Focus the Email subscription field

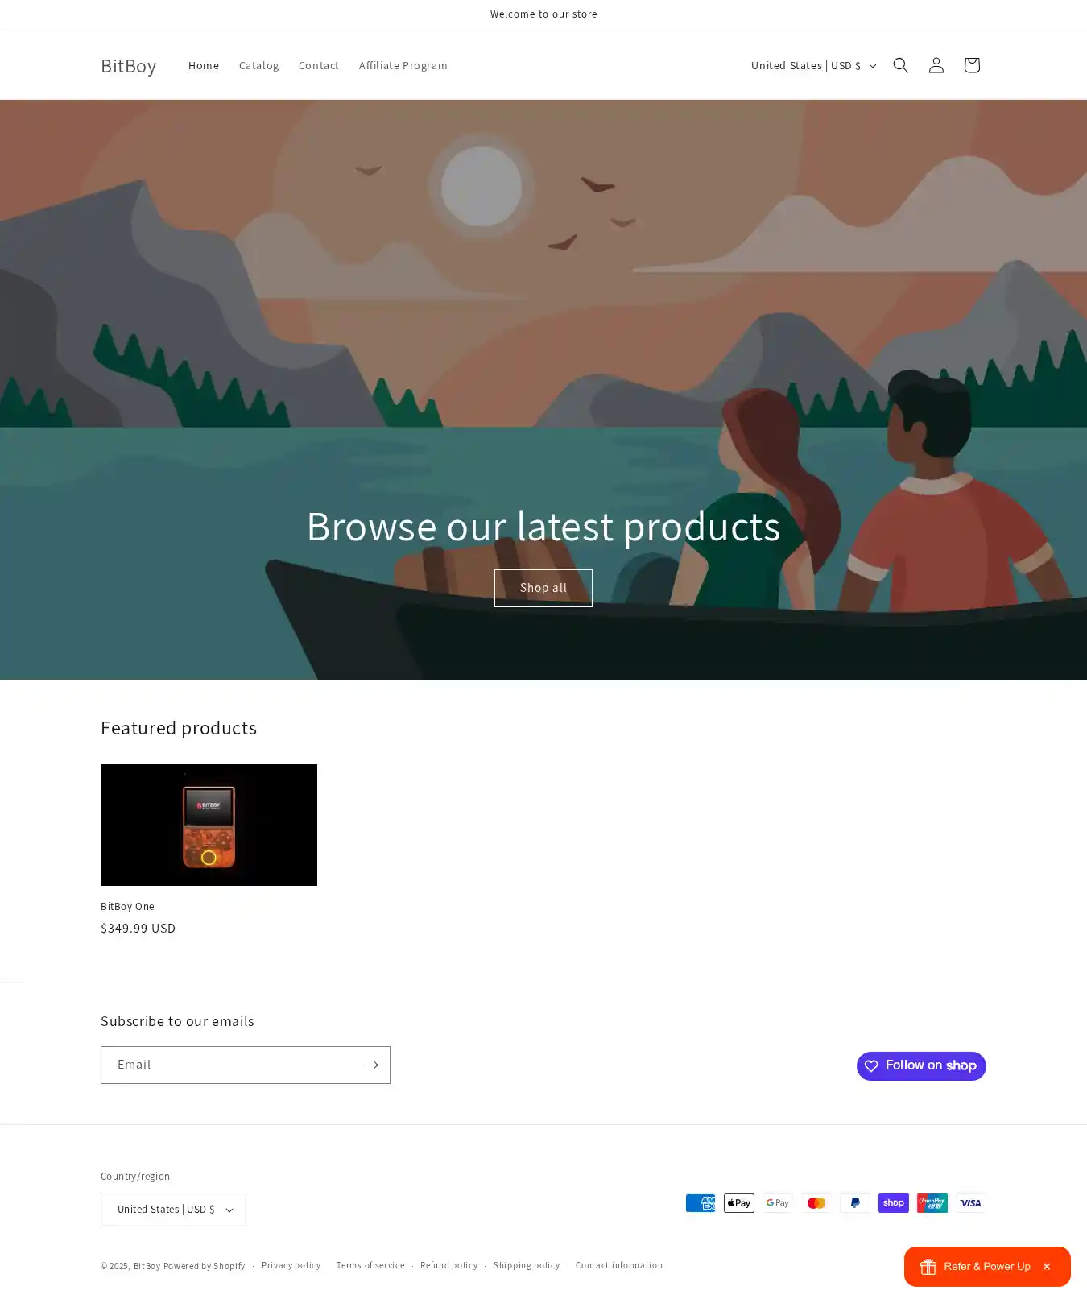coord(232,1065)
